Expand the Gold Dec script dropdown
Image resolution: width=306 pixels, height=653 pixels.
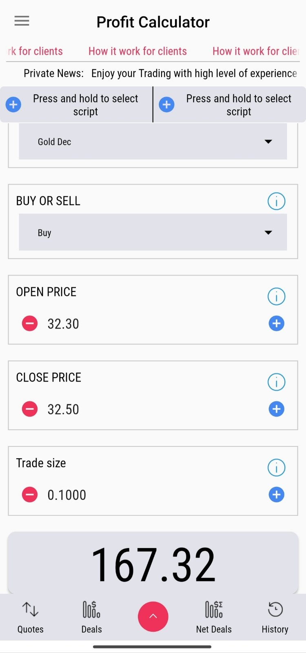153,142
